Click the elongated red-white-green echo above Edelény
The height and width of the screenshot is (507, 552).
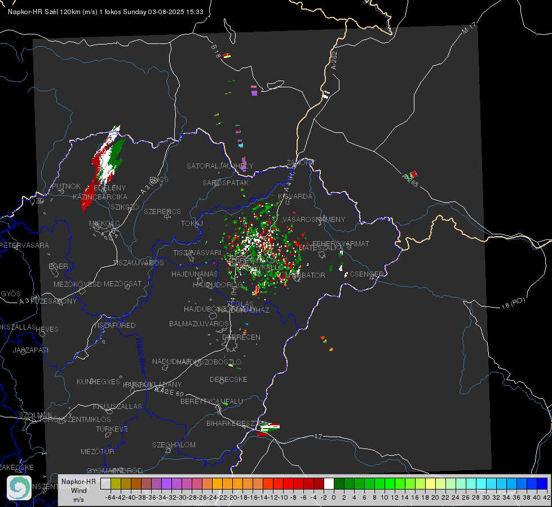click(102, 169)
